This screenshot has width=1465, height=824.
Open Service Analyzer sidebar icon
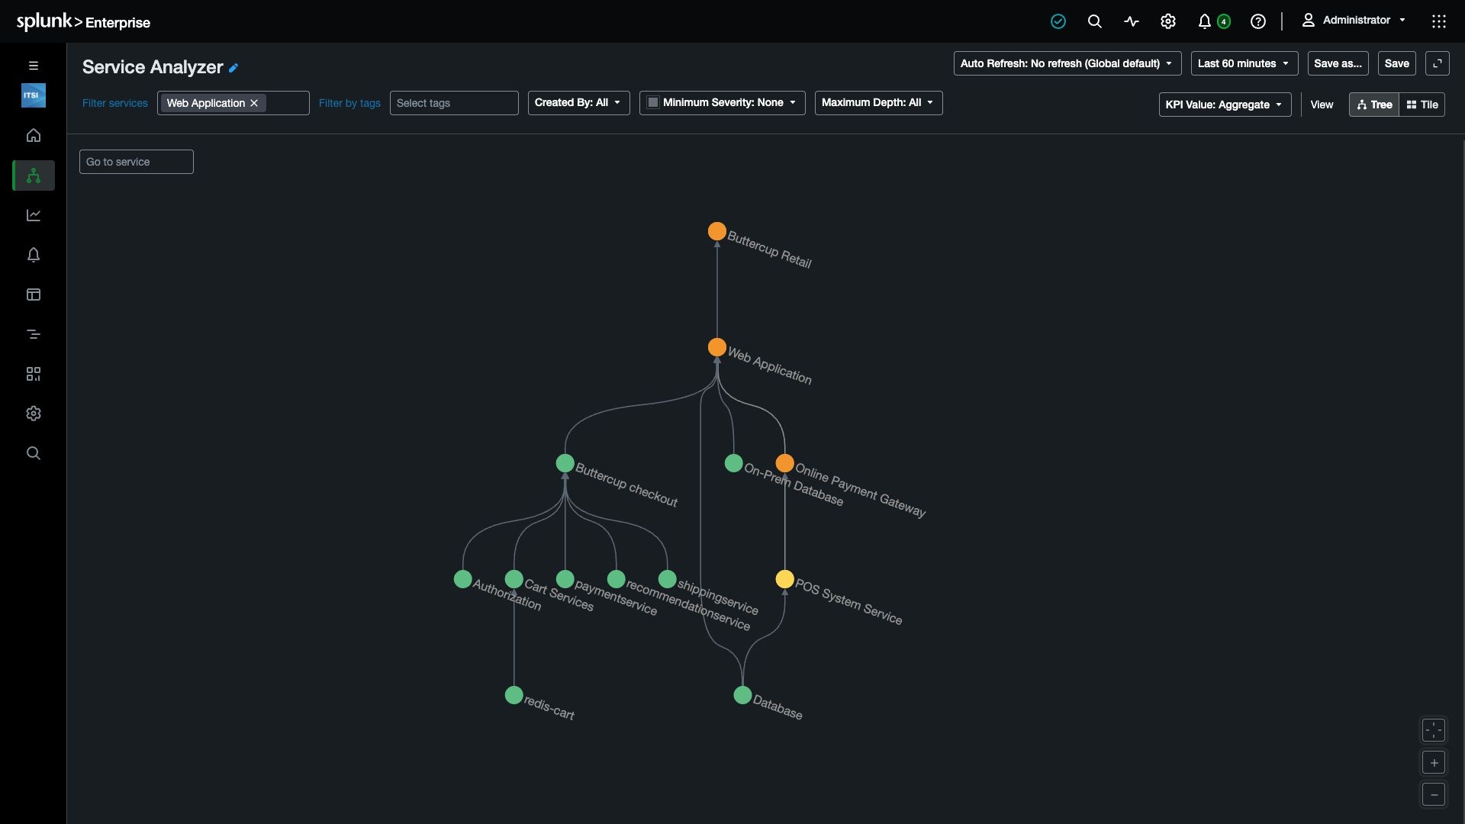point(33,175)
